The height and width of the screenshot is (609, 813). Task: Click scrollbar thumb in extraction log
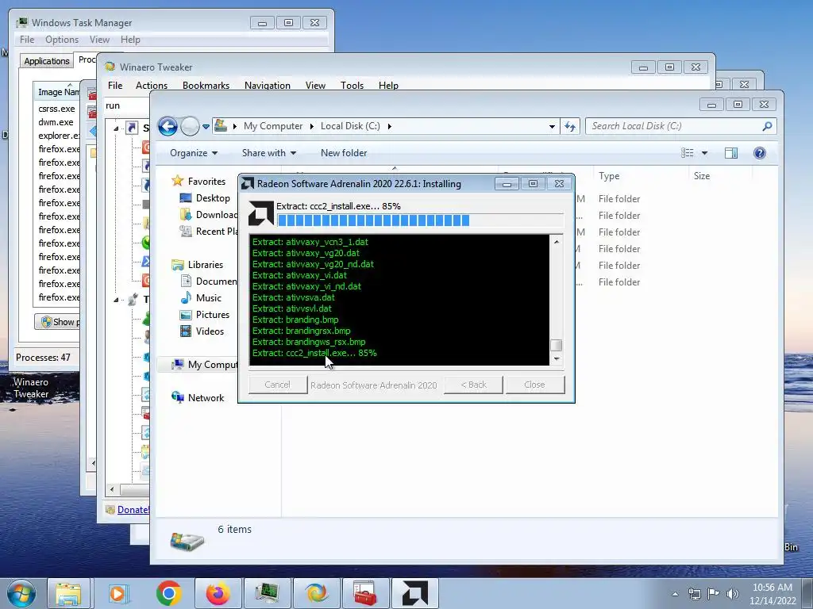click(x=557, y=345)
